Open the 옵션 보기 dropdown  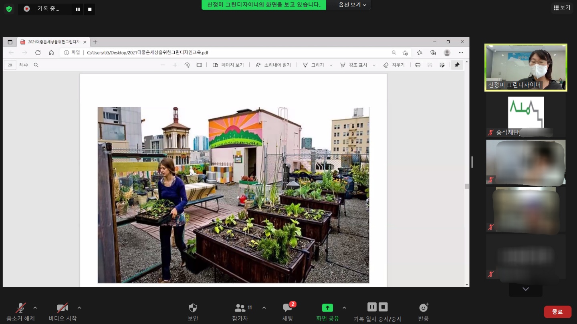[x=352, y=5]
